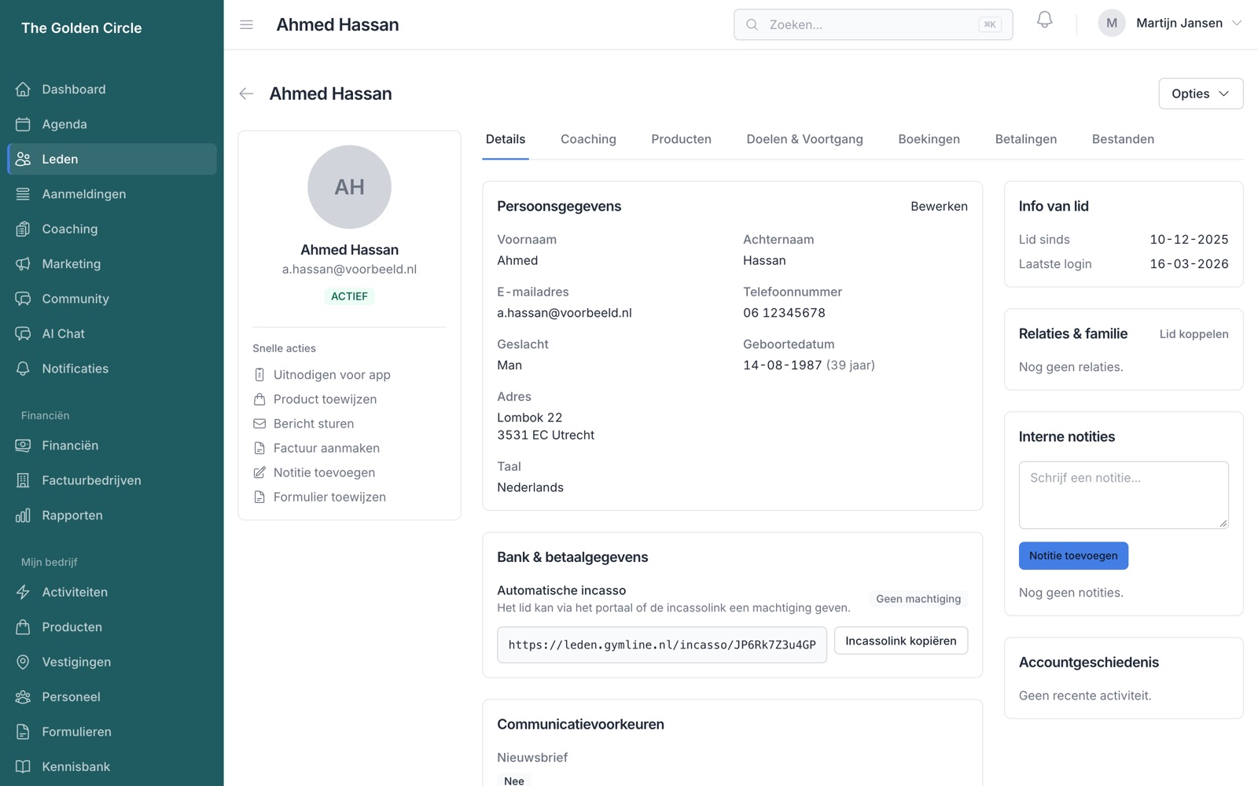
Task: Open the Betalingen tab
Action: click(x=1025, y=139)
